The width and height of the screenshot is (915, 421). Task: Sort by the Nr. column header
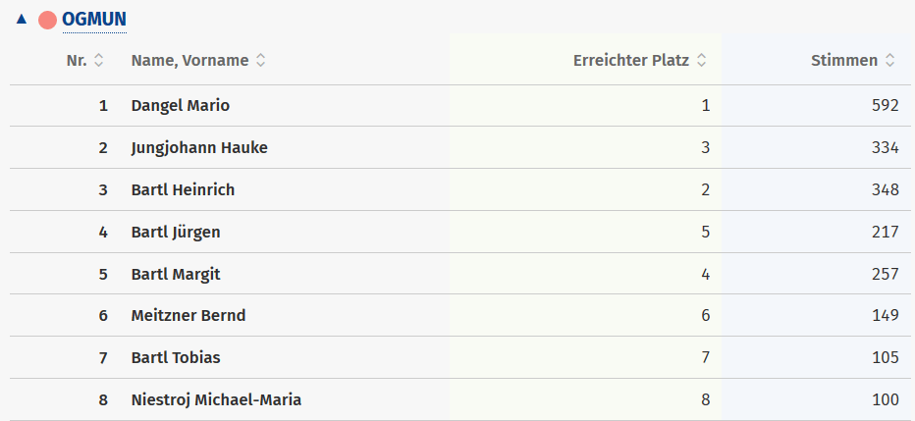tap(77, 61)
